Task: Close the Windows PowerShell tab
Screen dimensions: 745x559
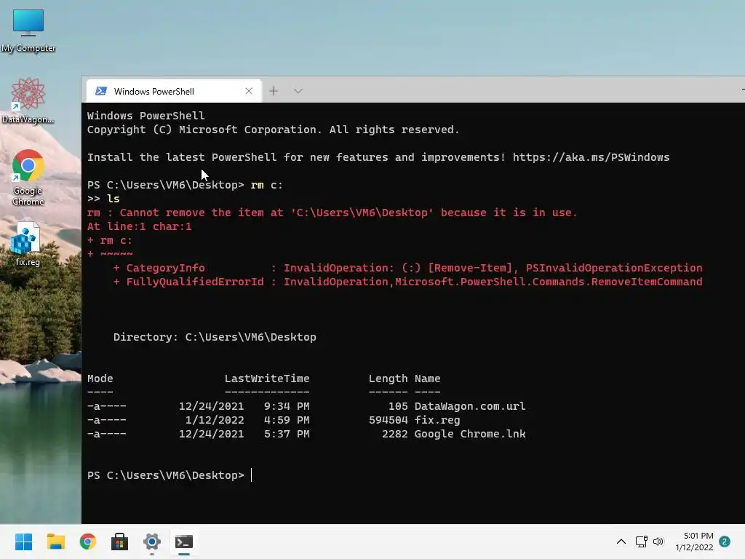Action: 249,91
